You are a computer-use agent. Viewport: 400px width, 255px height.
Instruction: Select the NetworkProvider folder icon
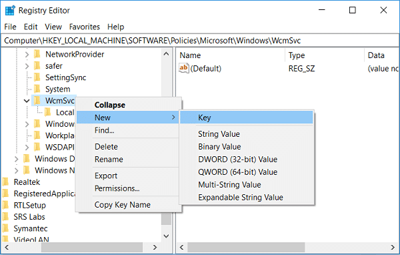37,54
